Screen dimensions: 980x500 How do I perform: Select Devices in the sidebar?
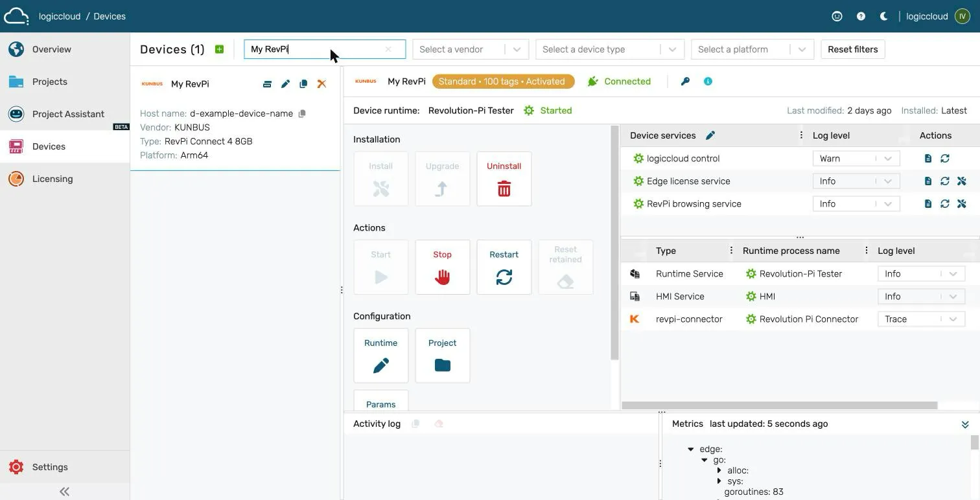[65, 146]
